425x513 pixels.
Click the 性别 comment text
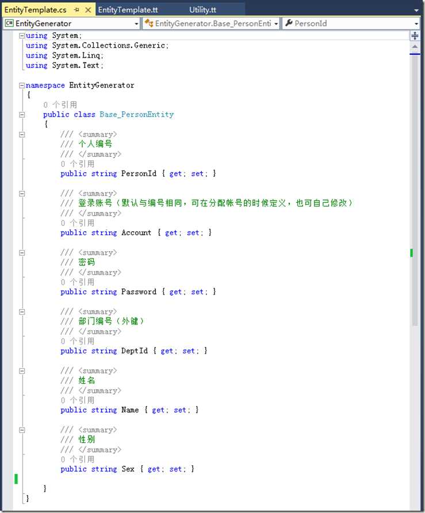86,440
